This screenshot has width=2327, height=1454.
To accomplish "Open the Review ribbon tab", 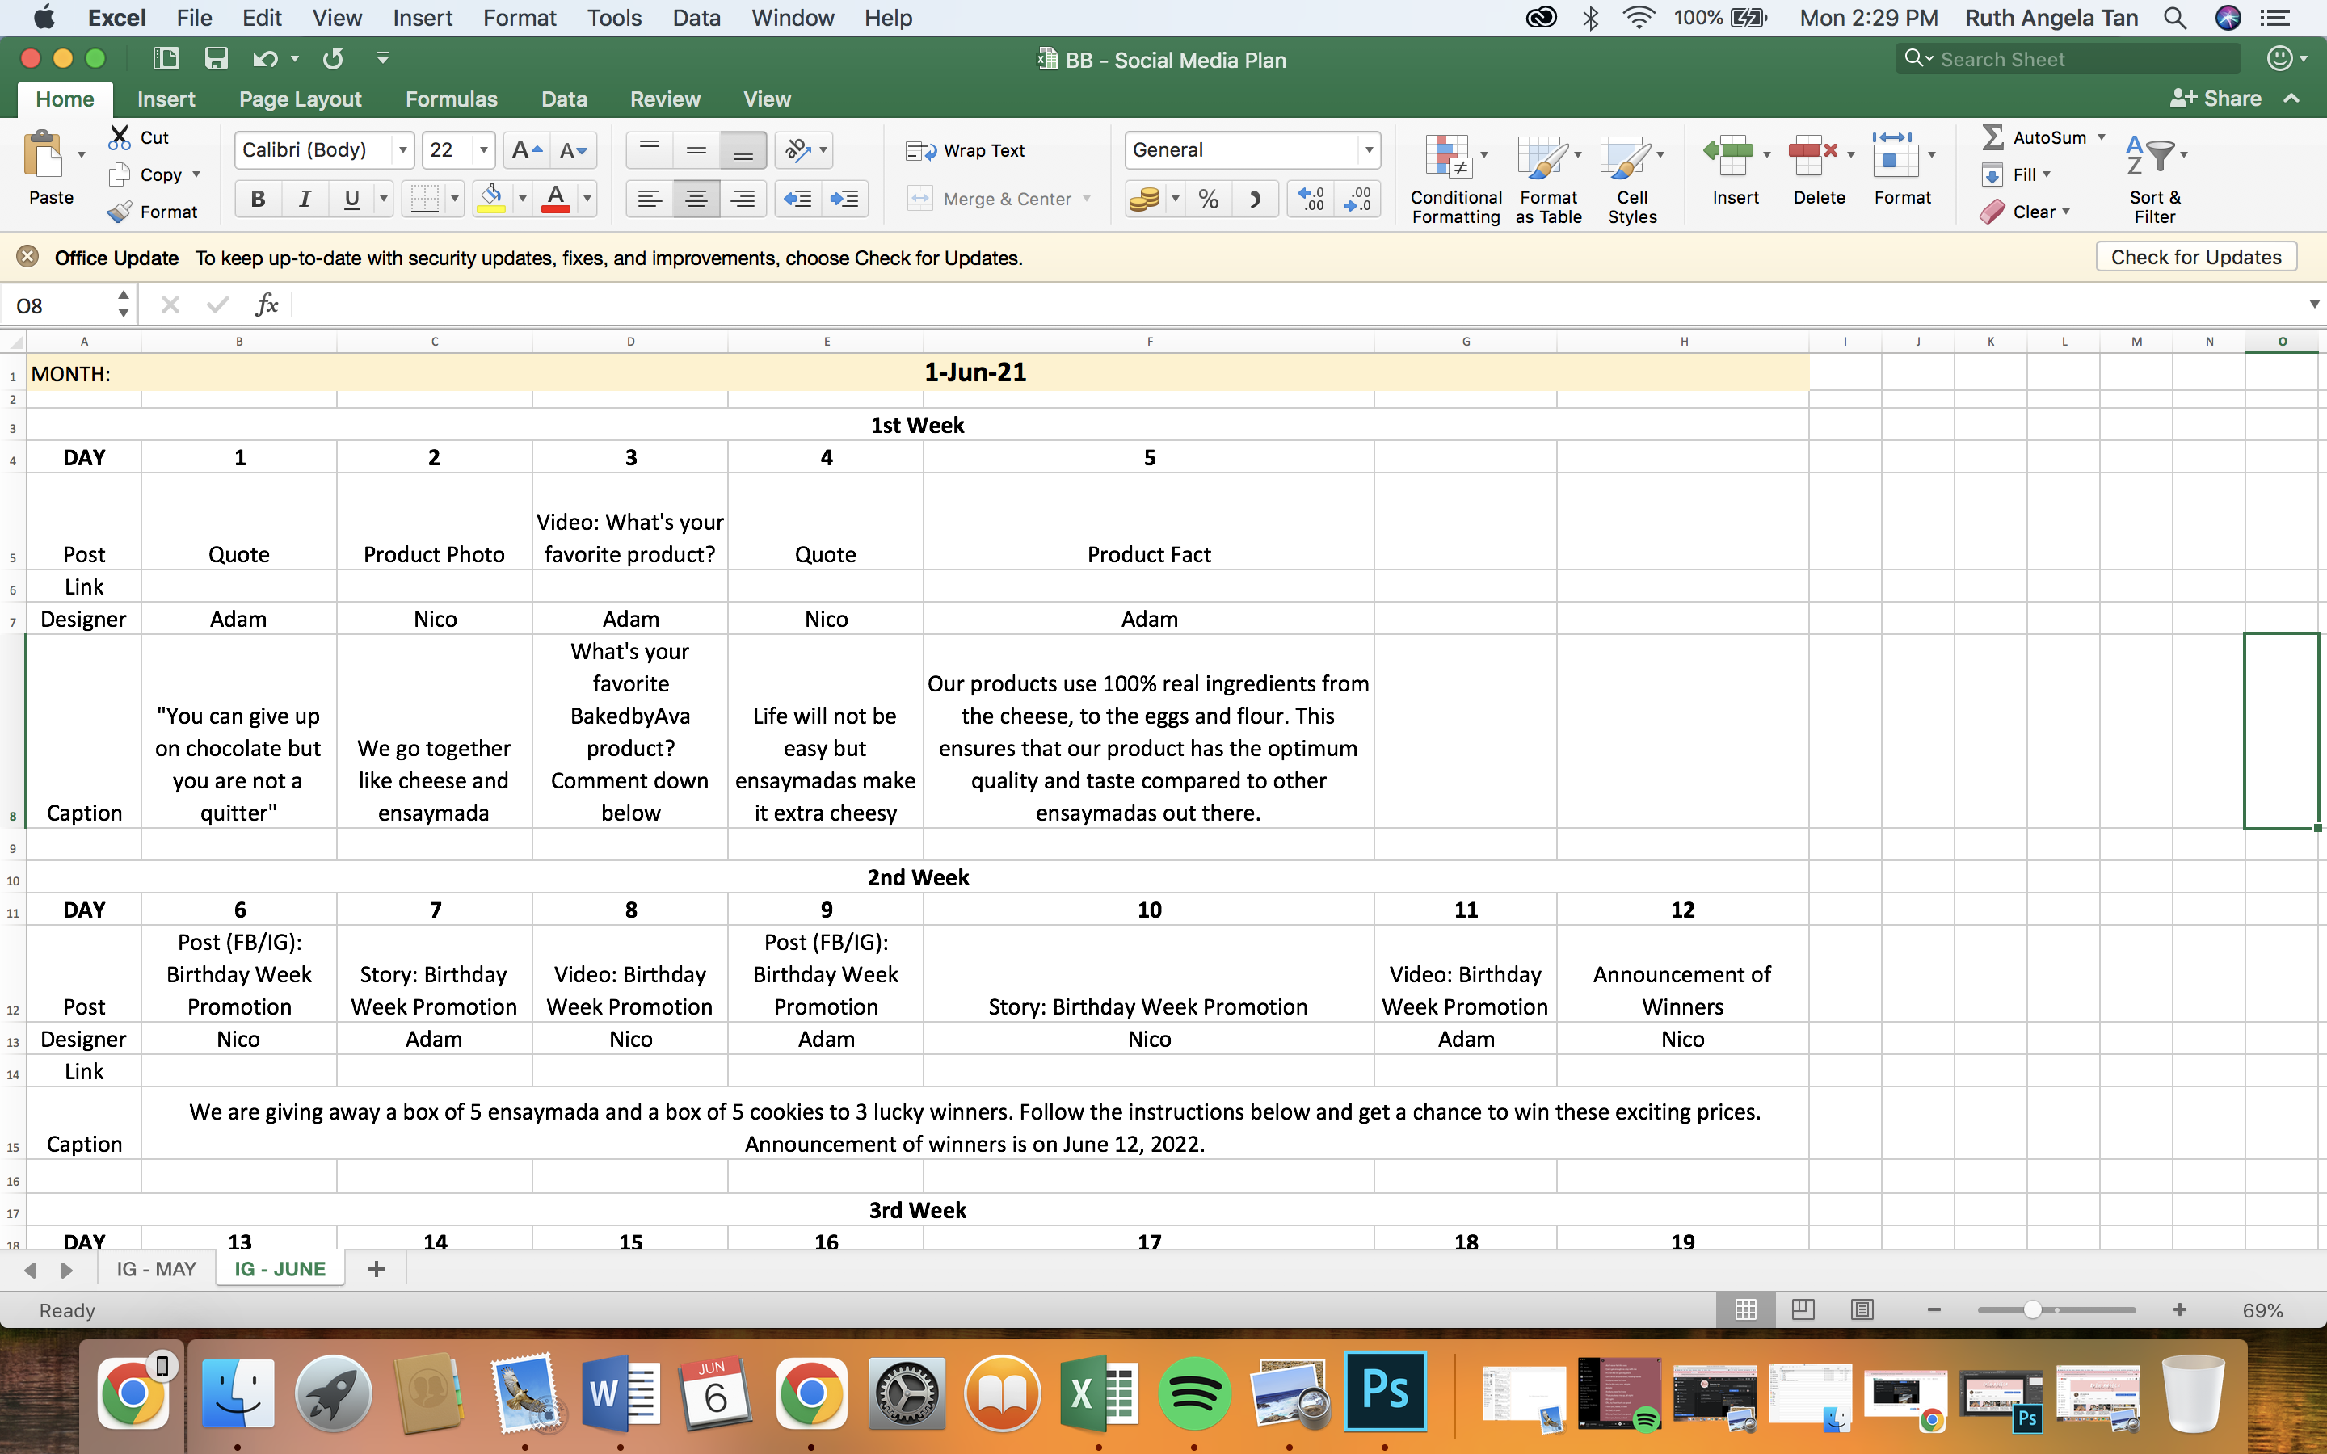I will (664, 99).
